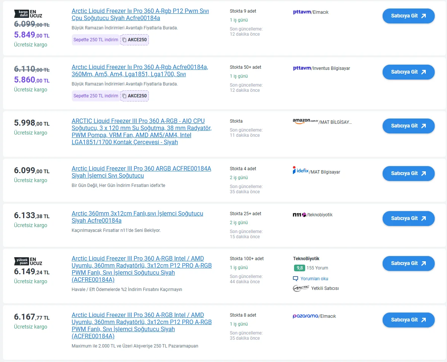Click 'Kaçırılmayacak Fırsatlar n11'de' note
This screenshot has height=362, width=447.
pyautogui.click(x=116, y=230)
